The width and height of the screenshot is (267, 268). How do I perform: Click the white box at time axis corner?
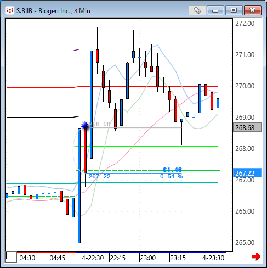tap(12, 256)
